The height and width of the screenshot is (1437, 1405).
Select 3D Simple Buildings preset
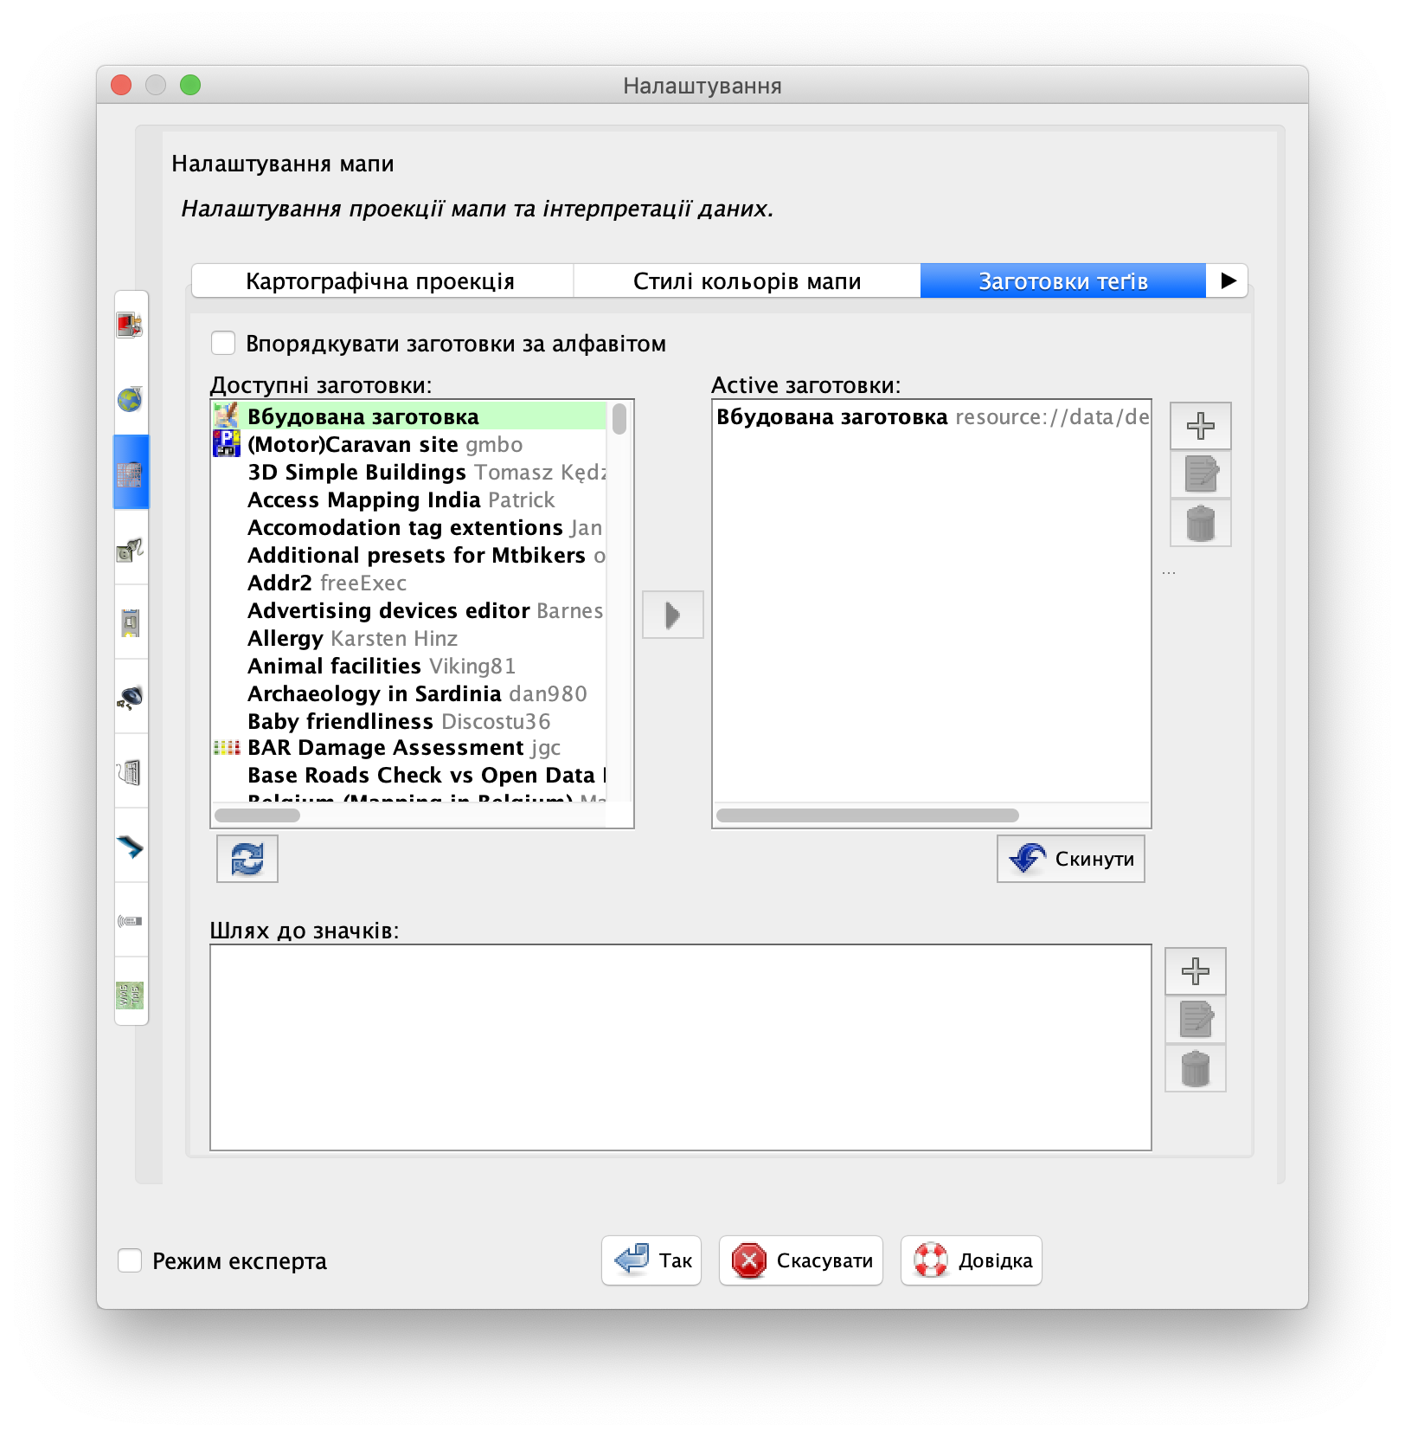pos(409,472)
